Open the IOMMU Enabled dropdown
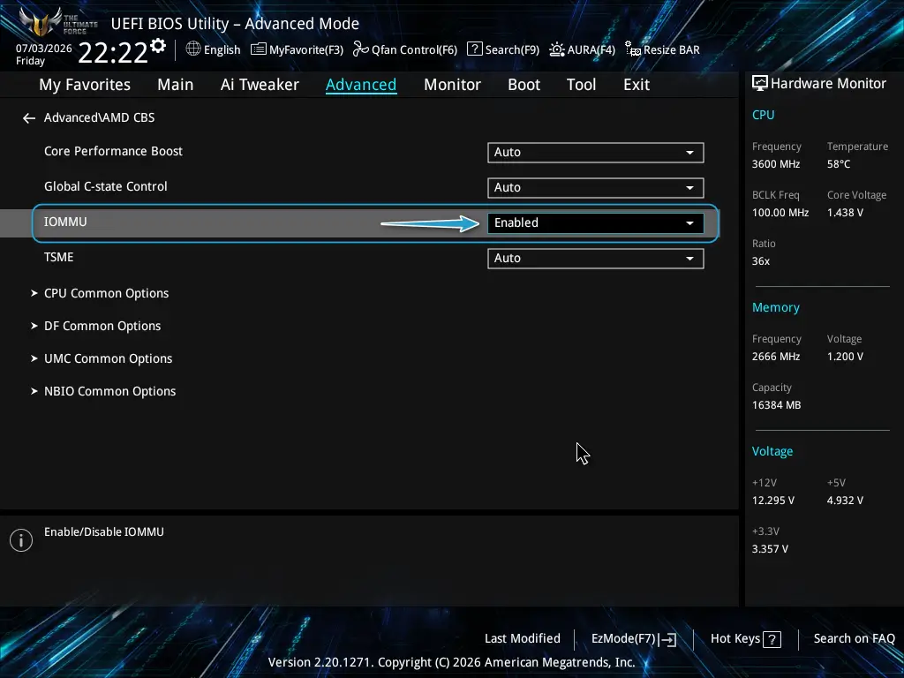The width and height of the screenshot is (904, 678). (x=596, y=223)
